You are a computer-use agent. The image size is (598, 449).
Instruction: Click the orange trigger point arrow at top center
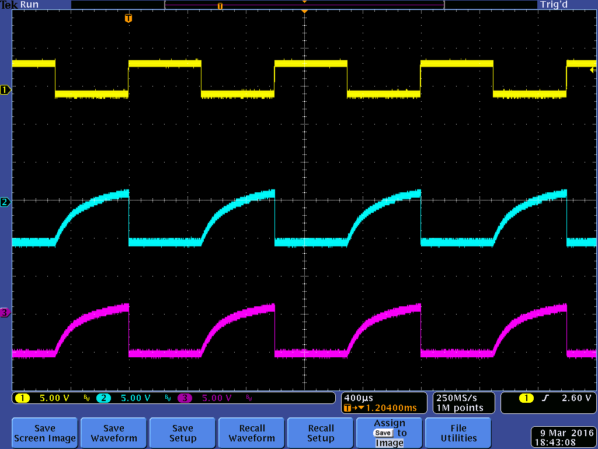304,12
